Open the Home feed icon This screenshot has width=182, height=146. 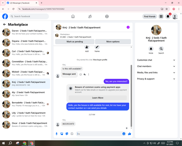73,16
